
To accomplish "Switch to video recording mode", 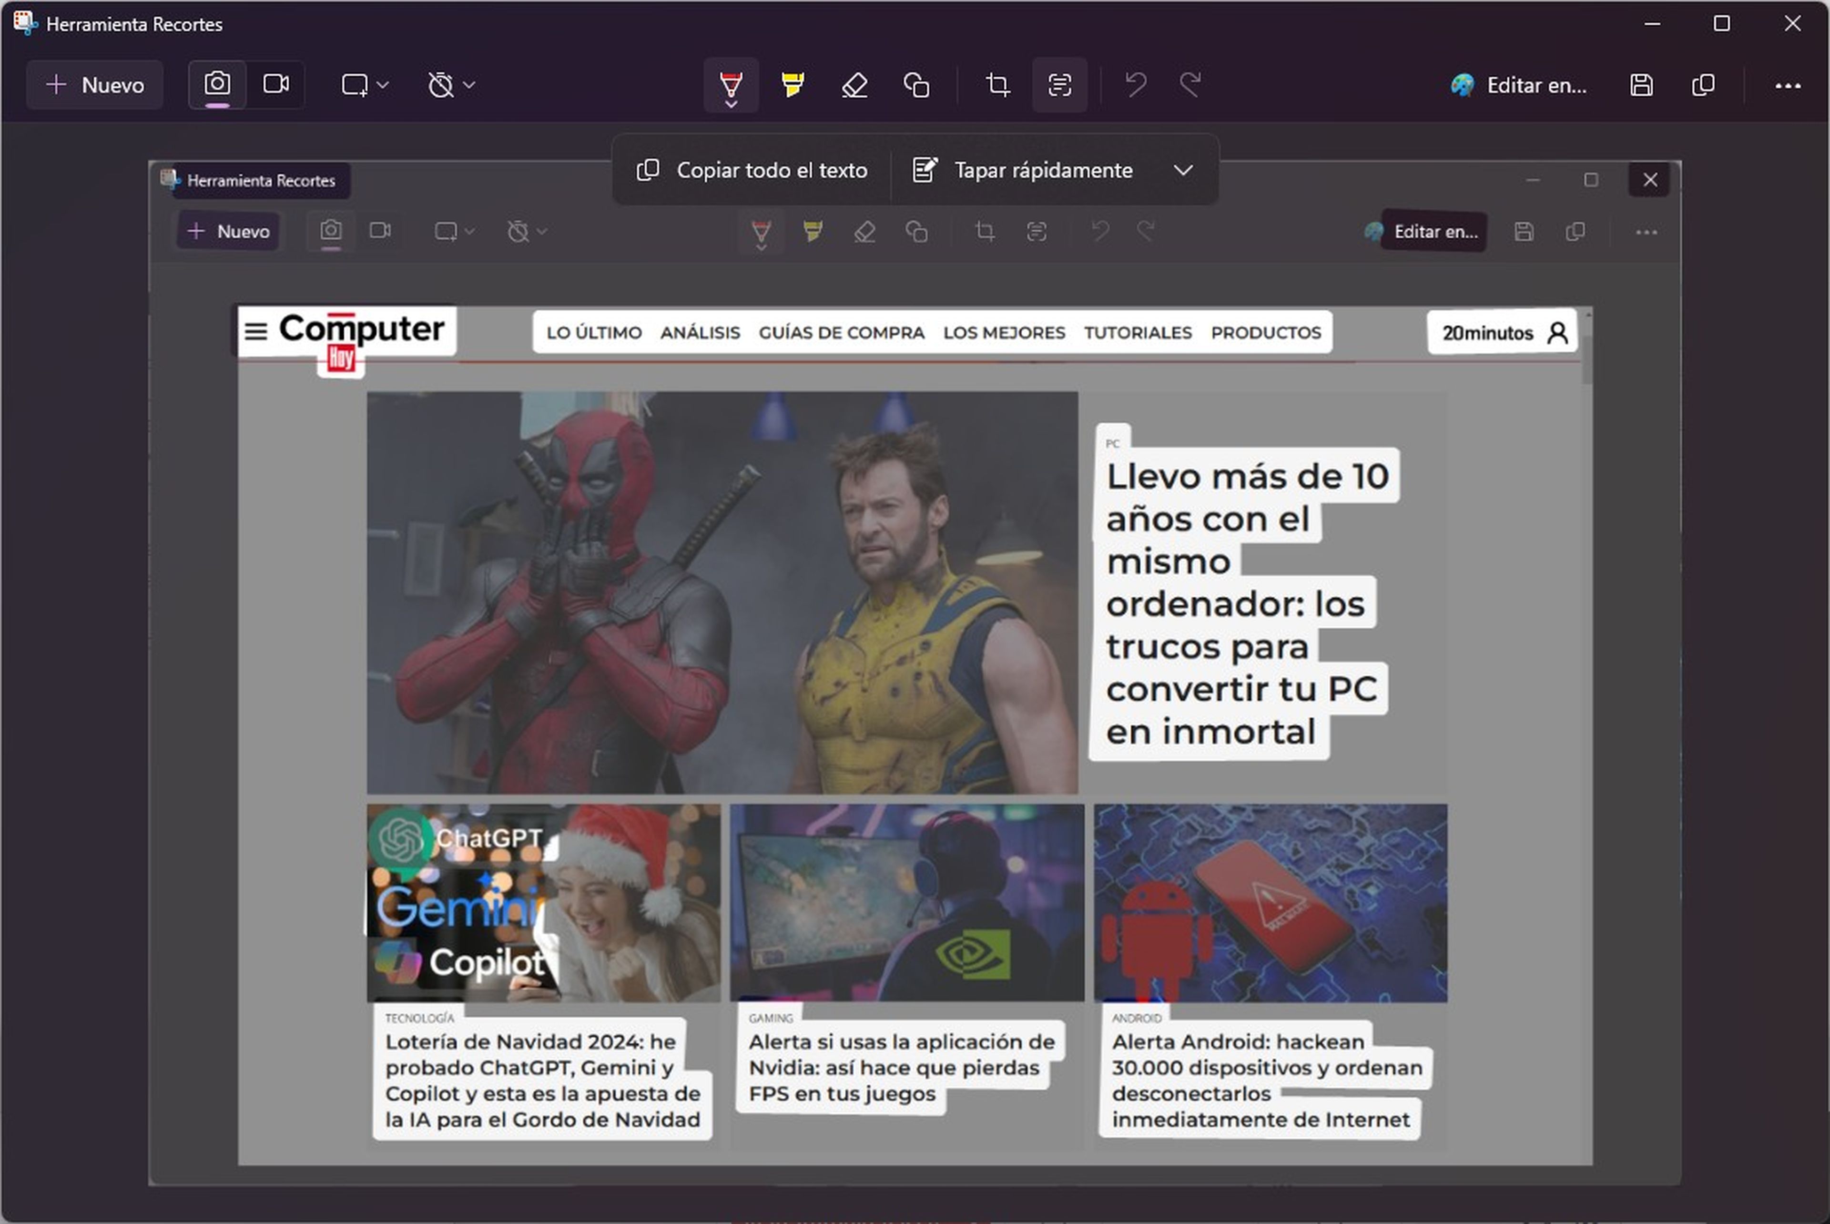I will (275, 84).
